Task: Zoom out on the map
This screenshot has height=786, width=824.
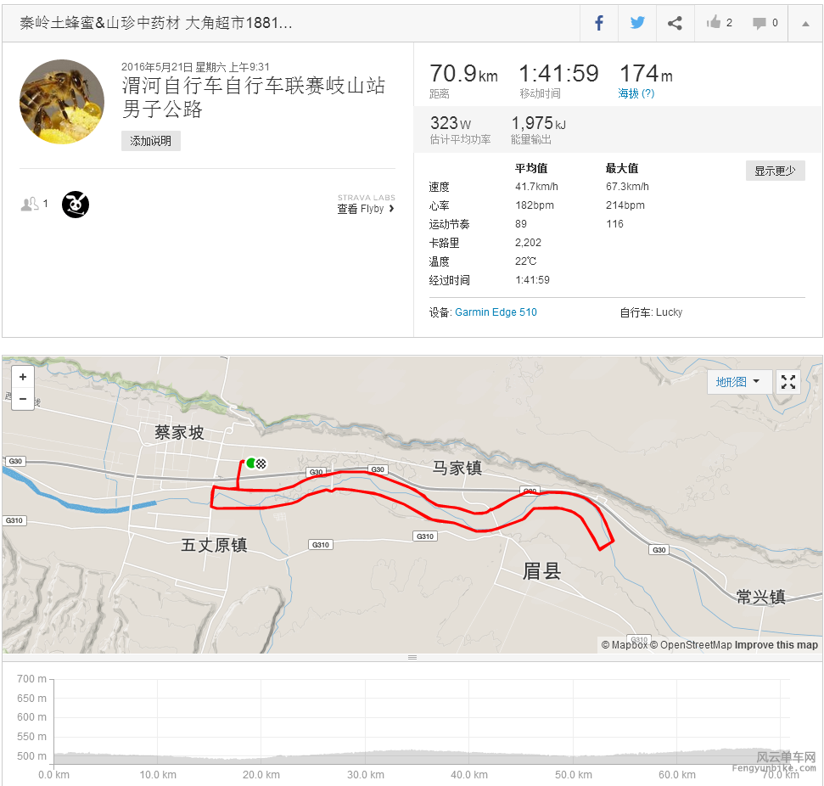Action: [x=23, y=399]
